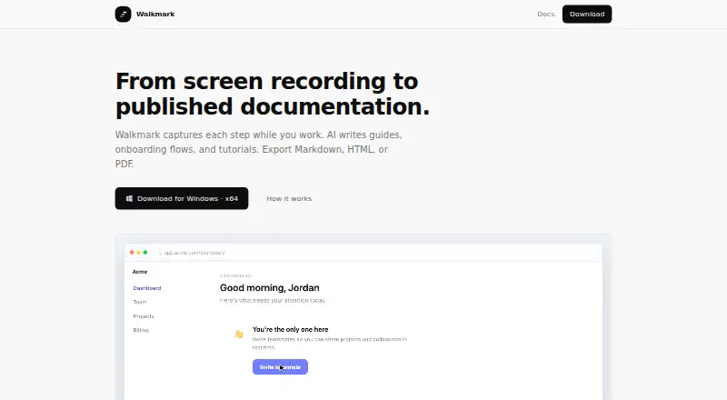Open the Docs link in header

click(546, 14)
